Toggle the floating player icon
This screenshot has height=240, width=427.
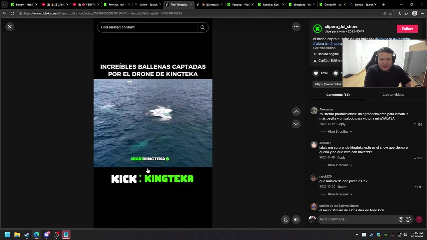pos(286,220)
